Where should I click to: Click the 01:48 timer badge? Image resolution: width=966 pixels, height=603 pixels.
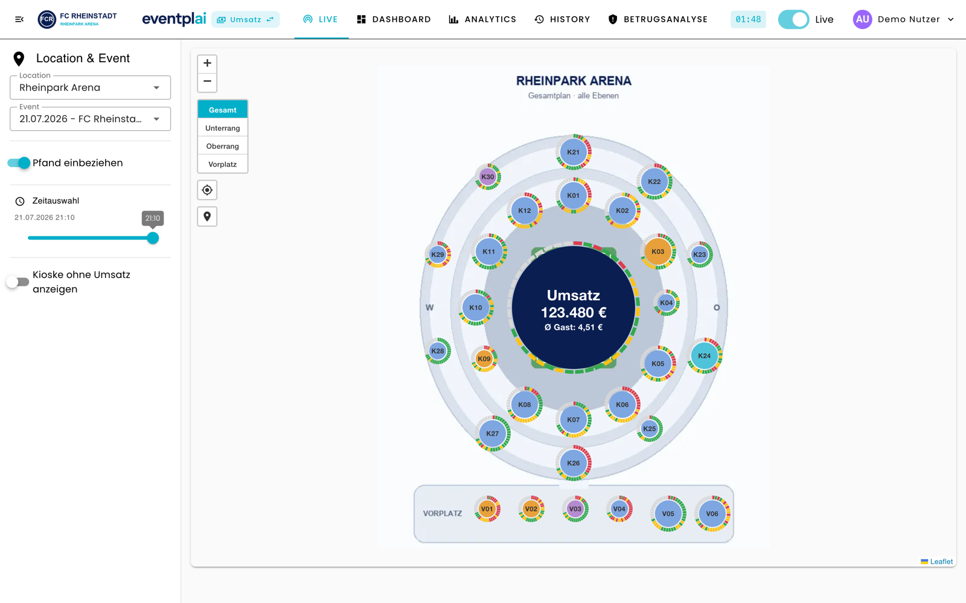[748, 19]
